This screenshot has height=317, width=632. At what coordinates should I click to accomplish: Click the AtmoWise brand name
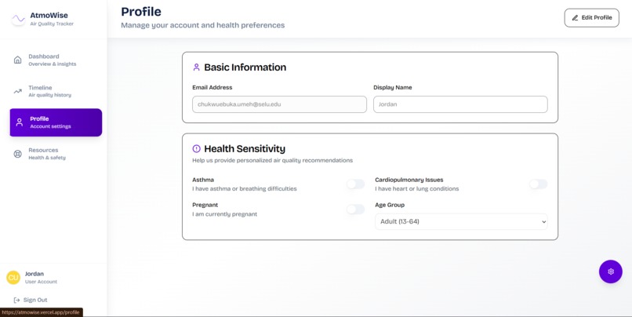pos(49,16)
